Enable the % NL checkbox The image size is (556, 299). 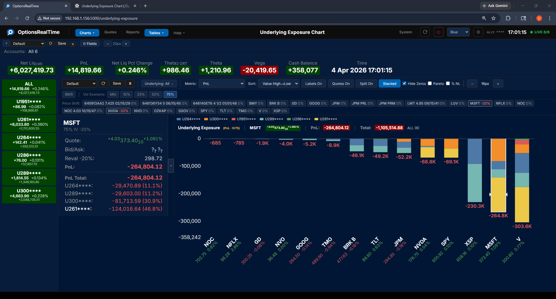448,83
